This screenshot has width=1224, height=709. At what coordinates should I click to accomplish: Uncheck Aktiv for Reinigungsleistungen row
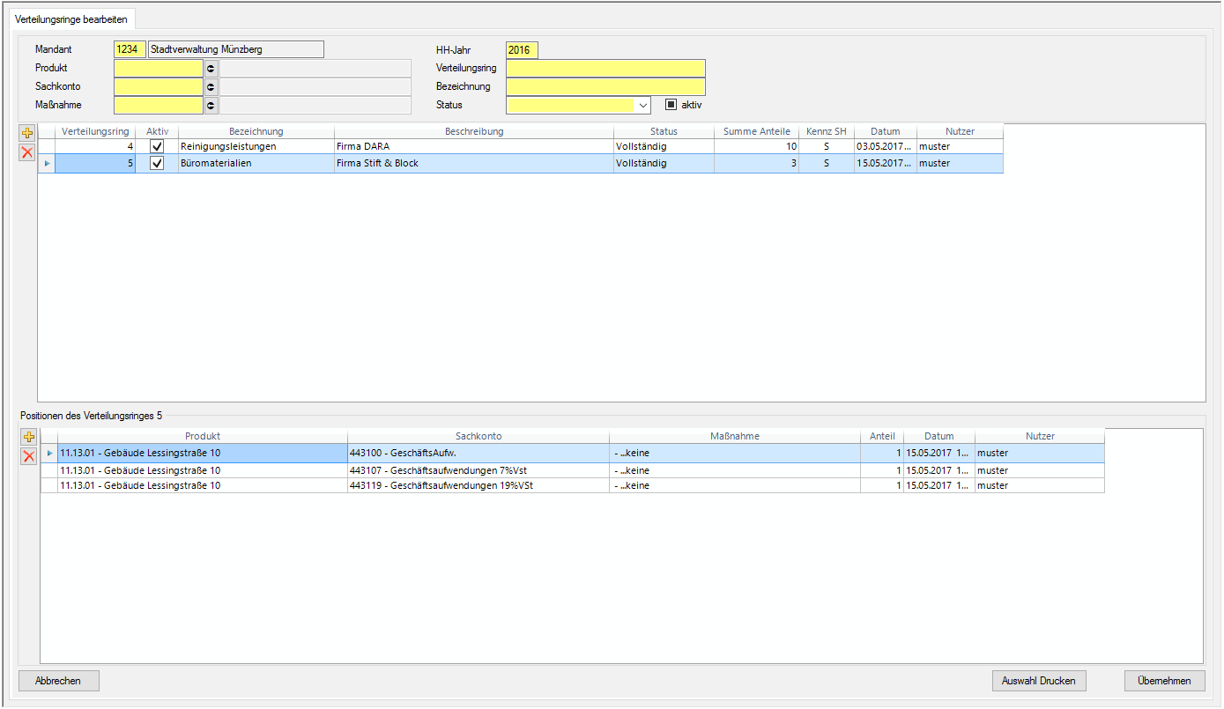(x=157, y=146)
